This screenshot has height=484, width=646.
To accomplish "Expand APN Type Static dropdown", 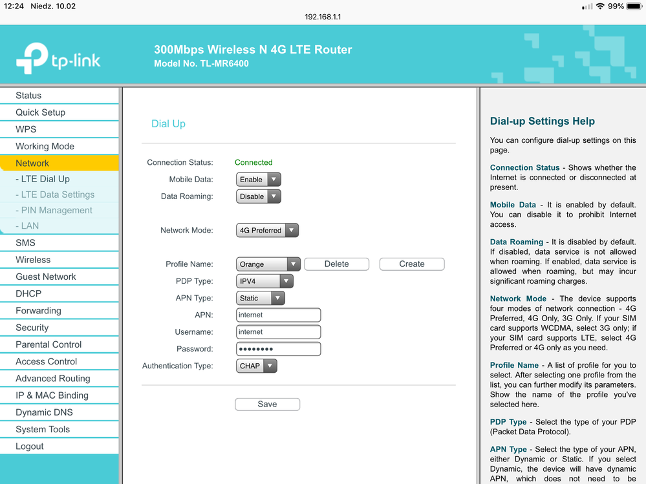I will click(x=261, y=298).
